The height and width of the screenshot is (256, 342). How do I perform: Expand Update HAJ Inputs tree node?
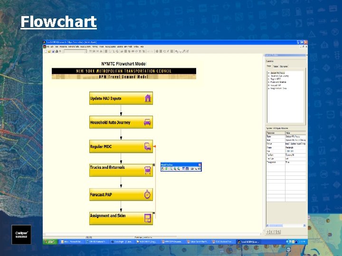(269, 73)
